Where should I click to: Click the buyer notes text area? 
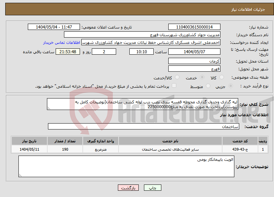pyautogui.click(x=126, y=166)
